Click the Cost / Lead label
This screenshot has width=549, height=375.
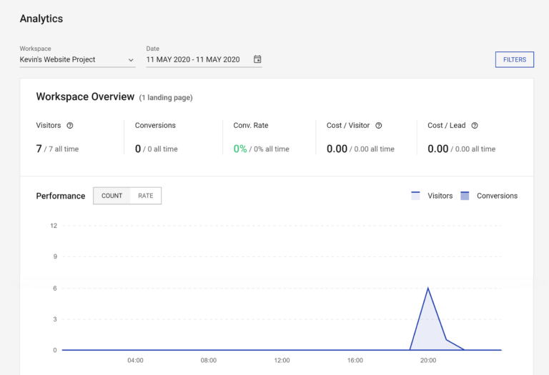446,125
